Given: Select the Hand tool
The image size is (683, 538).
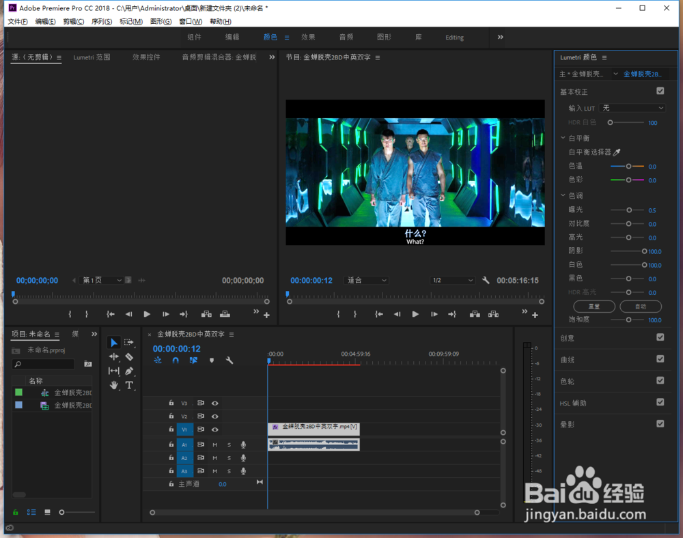Looking at the screenshot, I should click(x=113, y=385).
